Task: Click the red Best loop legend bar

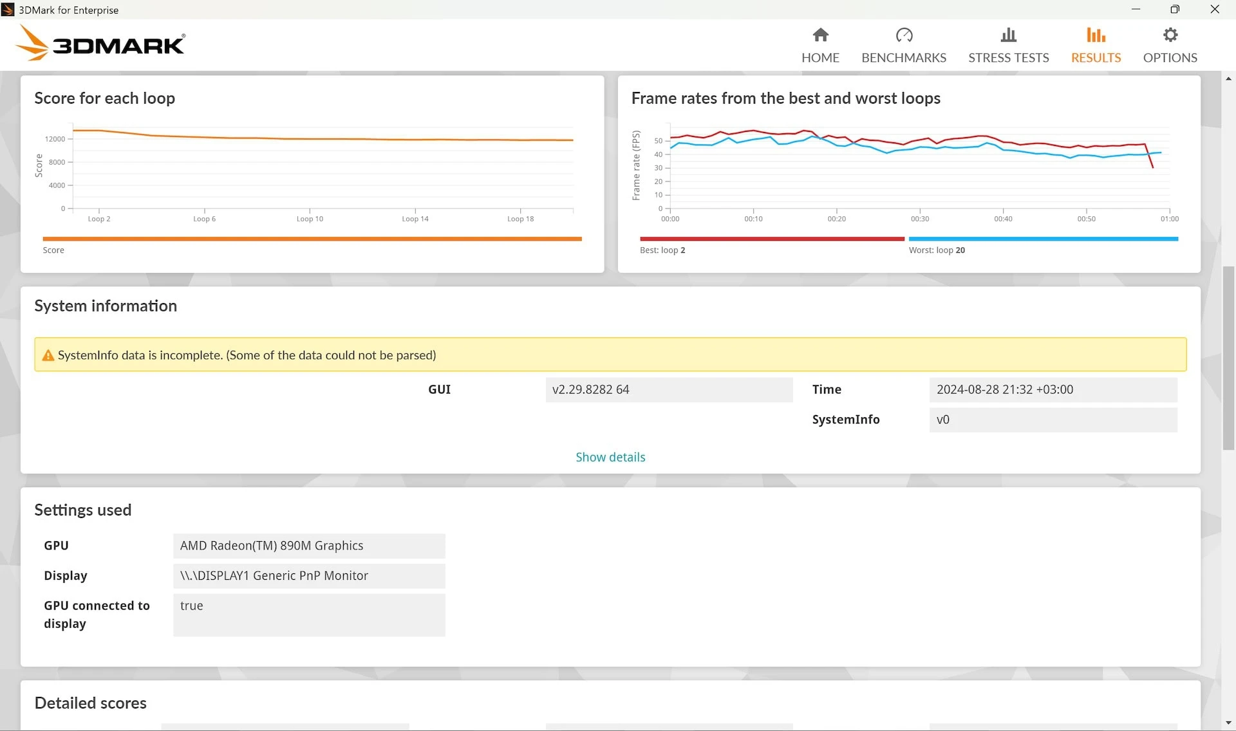Action: point(772,239)
